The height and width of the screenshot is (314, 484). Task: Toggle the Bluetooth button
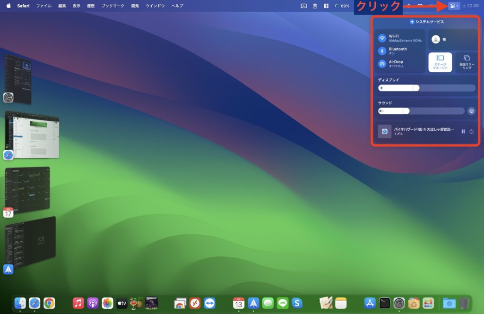[x=382, y=51]
